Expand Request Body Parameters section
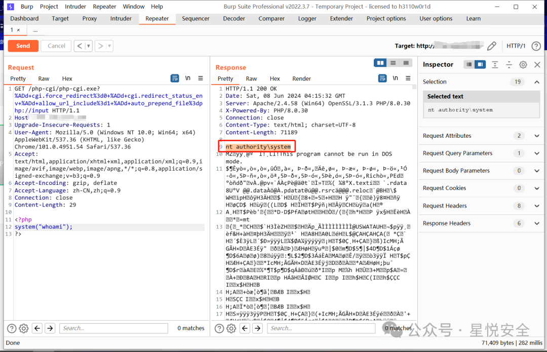The image size is (547, 352). 537,171
